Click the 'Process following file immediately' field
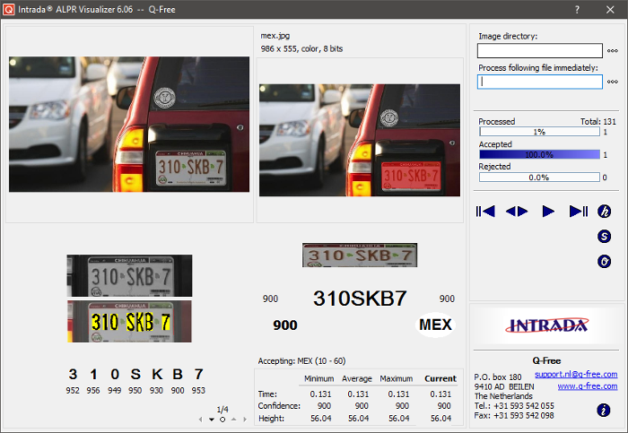The image size is (628, 433). 540,82
